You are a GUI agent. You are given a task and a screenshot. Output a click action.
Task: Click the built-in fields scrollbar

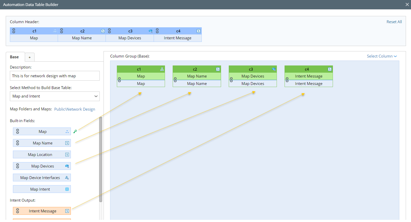(101, 159)
